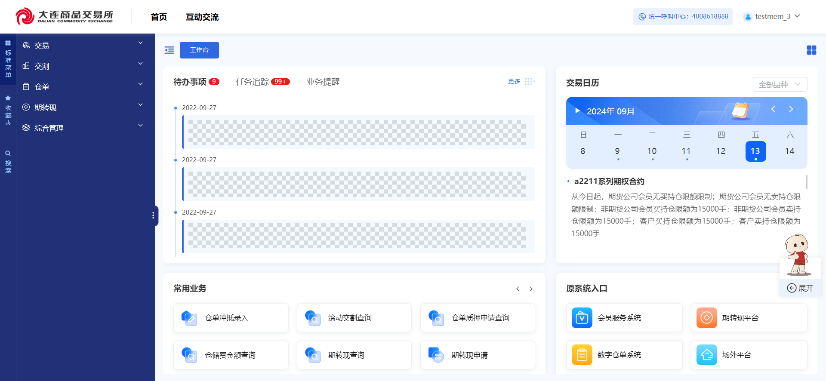Click the favorites star icon in left rail

(8, 98)
